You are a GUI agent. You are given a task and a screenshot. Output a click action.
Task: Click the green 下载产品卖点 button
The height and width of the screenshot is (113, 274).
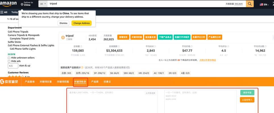[x=165, y=37]
